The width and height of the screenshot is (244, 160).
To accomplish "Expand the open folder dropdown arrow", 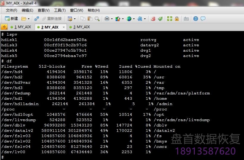I will pos(29,19).
